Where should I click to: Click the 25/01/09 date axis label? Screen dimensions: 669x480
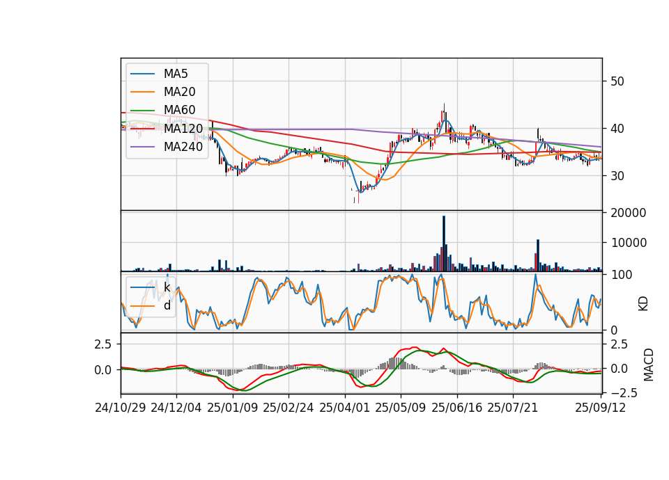(x=233, y=408)
